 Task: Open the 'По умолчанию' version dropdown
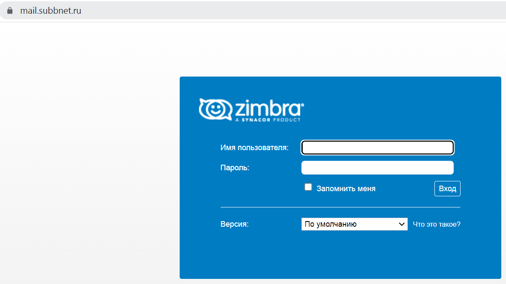coord(354,224)
